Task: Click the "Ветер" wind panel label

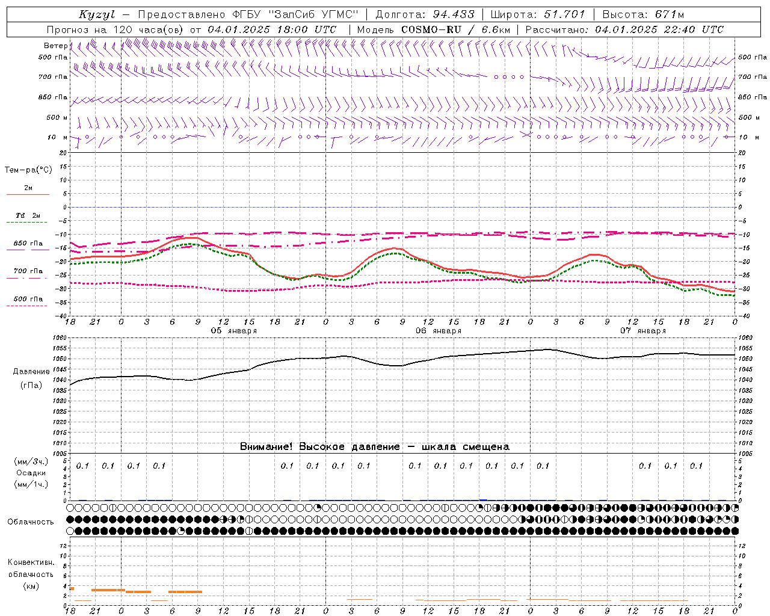Action: [56, 46]
